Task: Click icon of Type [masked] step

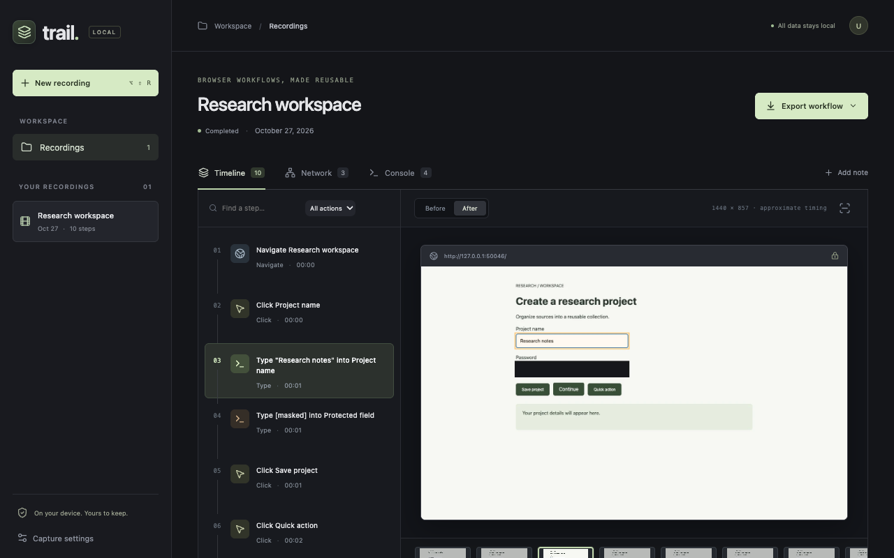Action: 240,418
